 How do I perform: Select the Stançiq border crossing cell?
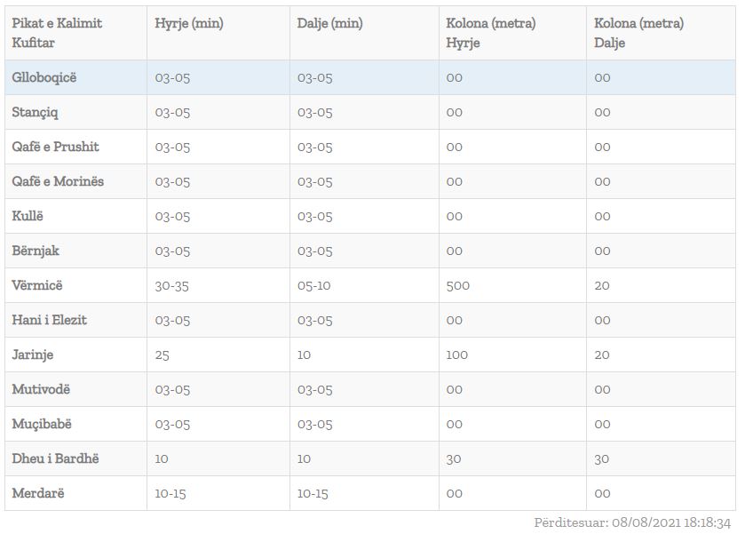[35, 112]
